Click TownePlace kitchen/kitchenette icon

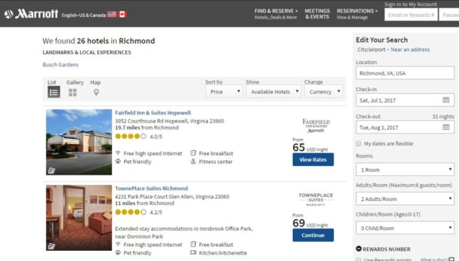click(193, 252)
